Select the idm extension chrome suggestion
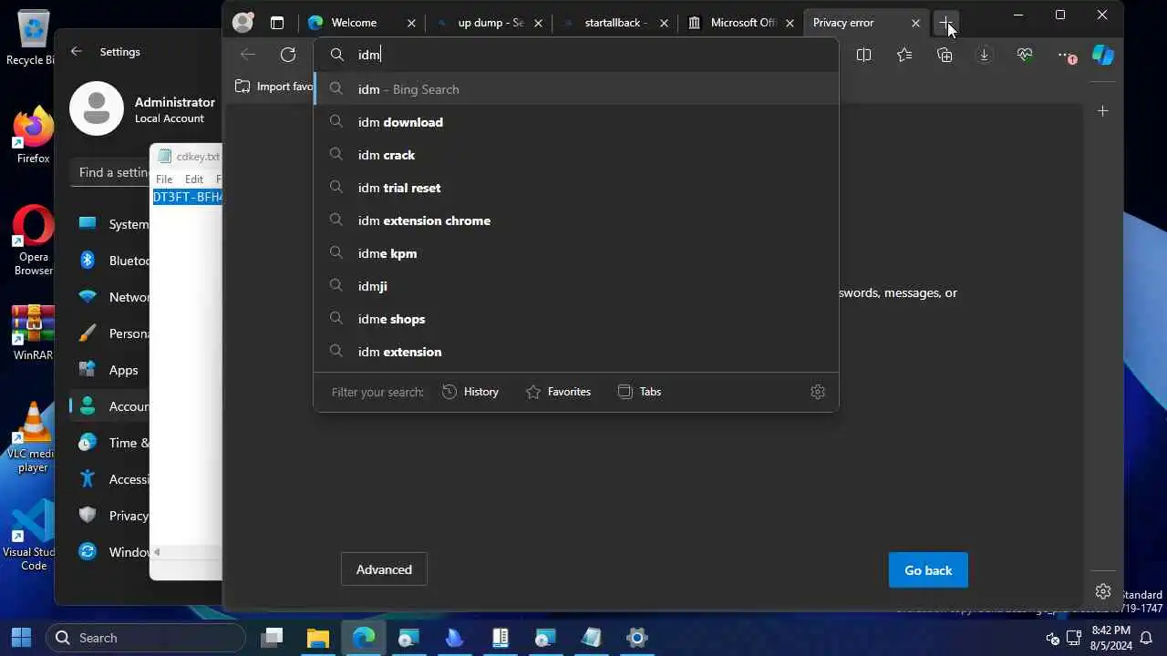 click(576, 220)
